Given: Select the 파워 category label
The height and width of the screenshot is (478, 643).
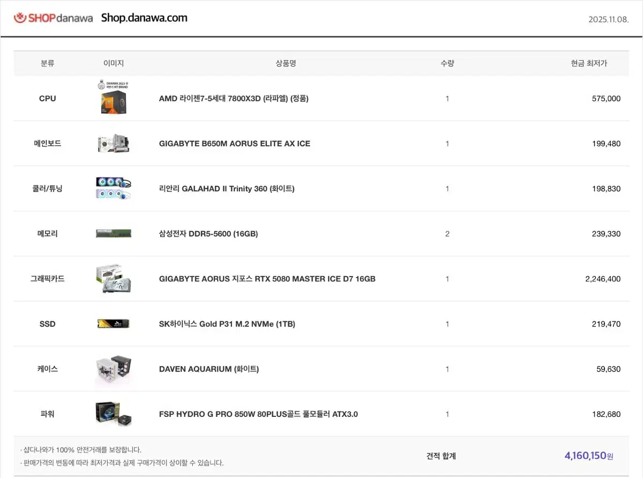Looking at the screenshot, I should pyautogui.click(x=47, y=414).
